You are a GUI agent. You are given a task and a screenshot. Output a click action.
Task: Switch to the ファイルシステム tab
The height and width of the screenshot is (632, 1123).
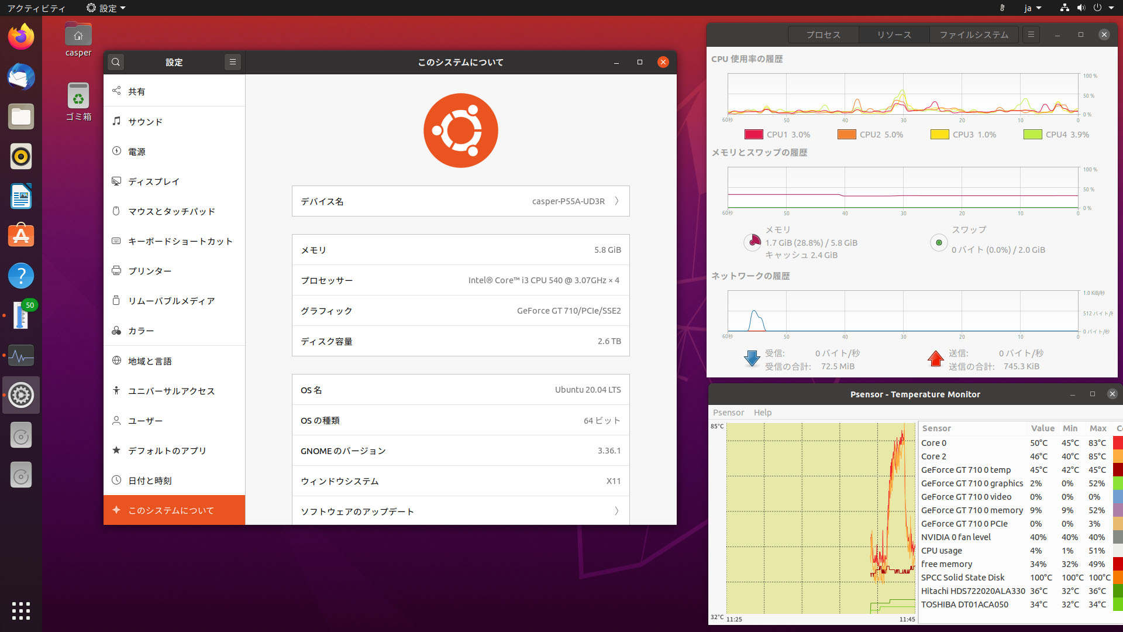(x=974, y=35)
